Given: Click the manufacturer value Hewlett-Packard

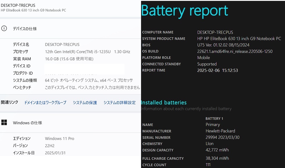Looking at the screenshot, I should (x=220, y=131).
